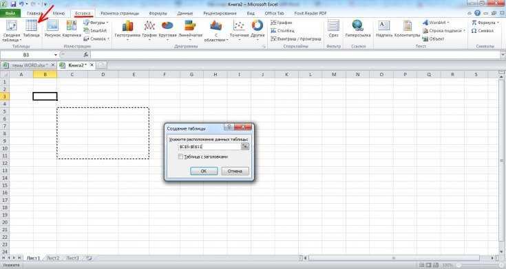Add a new worksheet with the insert sheet tab icon

[88, 258]
